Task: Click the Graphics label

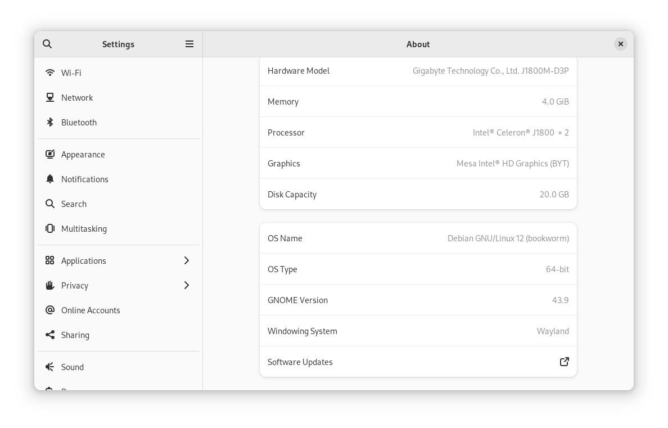Action: click(284, 164)
